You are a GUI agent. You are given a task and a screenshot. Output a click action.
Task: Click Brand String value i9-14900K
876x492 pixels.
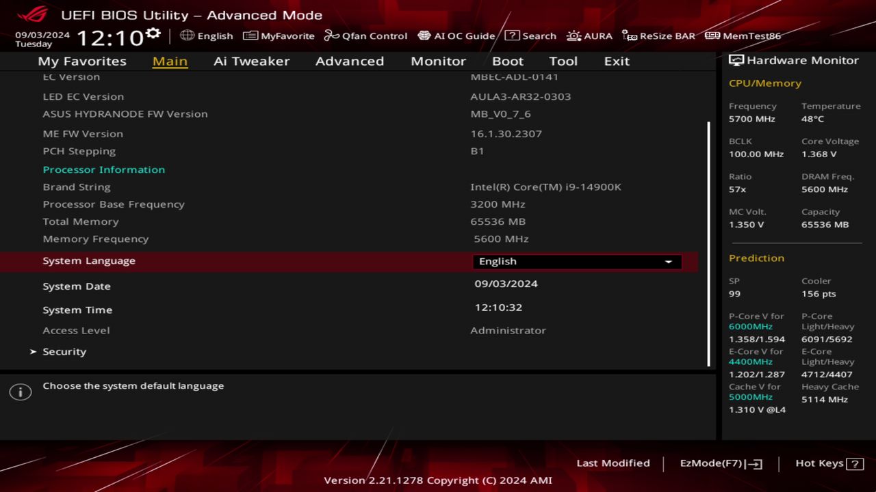click(545, 187)
